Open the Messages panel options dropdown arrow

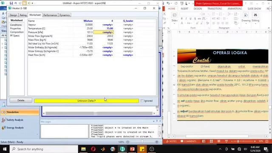[x=154, y=121]
